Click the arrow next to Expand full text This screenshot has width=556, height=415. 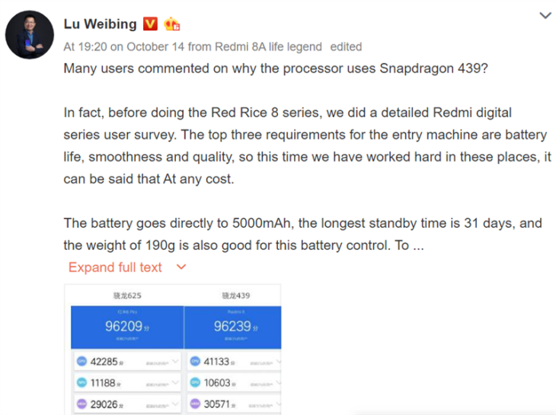(x=181, y=267)
